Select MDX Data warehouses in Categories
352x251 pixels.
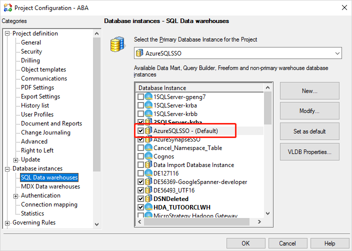click(50, 186)
